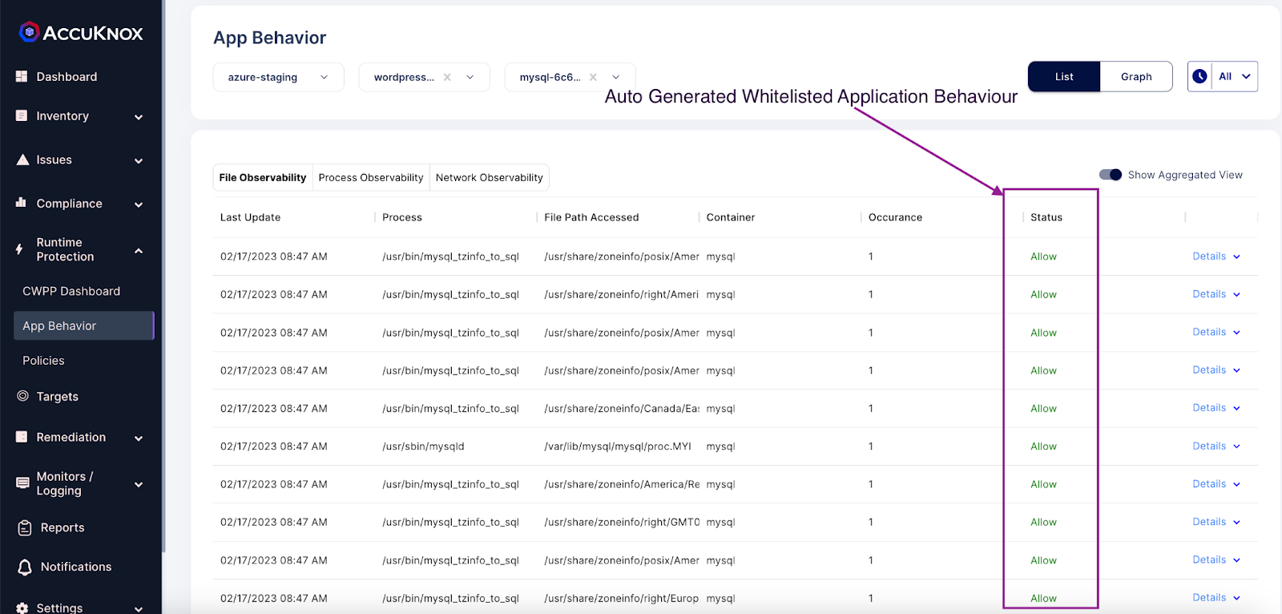This screenshot has height=614, width=1282.
Task: Clear the mysql-6c6 filter with X
Action: click(593, 77)
